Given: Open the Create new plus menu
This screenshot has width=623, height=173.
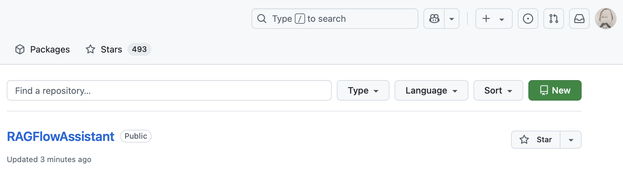Looking at the screenshot, I should click(493, 19).
